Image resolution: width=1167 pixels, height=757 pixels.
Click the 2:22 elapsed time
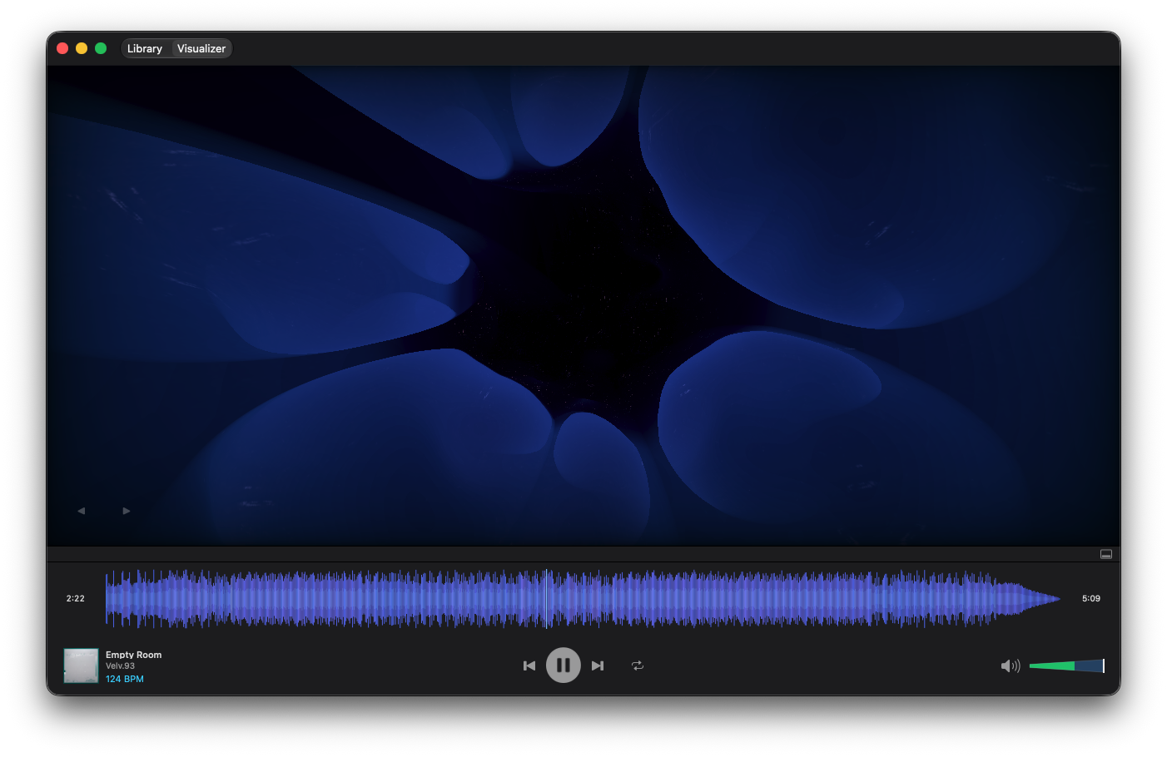(x=76, y=598)
